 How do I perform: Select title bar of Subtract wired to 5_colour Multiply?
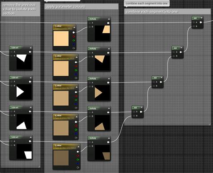tap(21, 137)
